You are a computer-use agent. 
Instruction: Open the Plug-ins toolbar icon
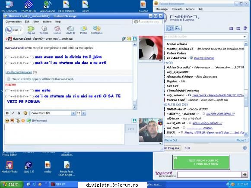coord(31,30)
